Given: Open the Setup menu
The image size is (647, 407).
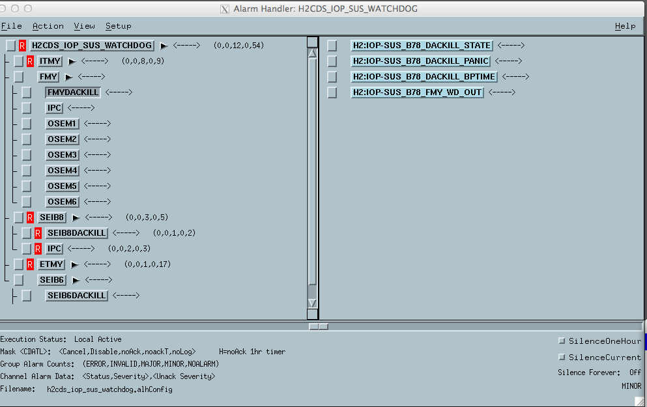Looking at the screenshot, I should coord(119,26).
